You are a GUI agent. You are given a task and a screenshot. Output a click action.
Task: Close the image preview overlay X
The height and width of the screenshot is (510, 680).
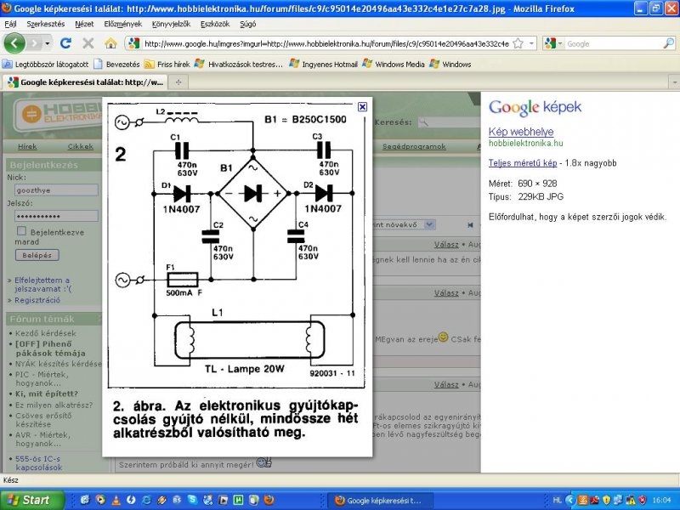tap(363, 107)
